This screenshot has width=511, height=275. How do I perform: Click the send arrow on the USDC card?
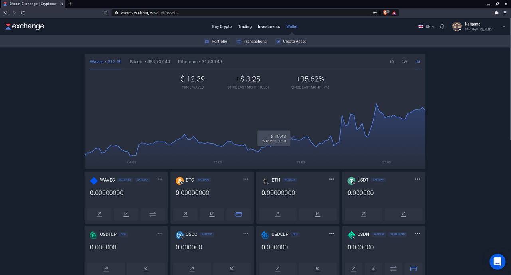192,269
